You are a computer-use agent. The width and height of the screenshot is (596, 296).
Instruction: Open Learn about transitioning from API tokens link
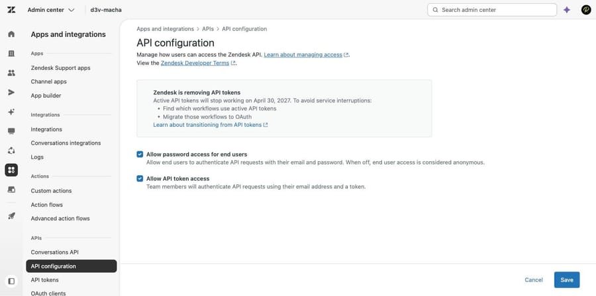[207, 125]
